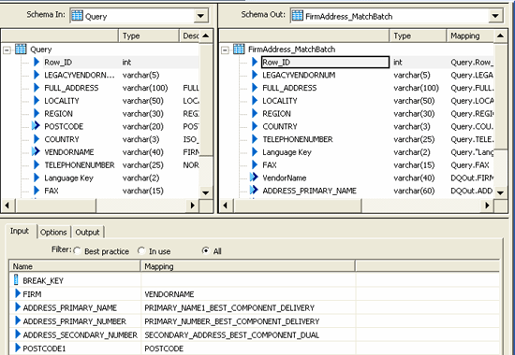Switch to the Output tab

[87, 232]
